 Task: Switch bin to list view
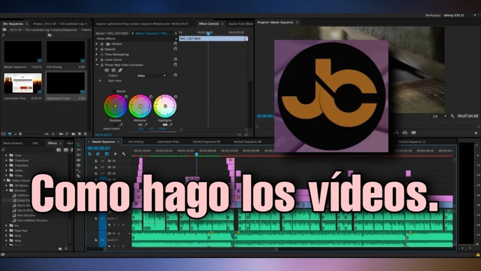tap(4, 134)
